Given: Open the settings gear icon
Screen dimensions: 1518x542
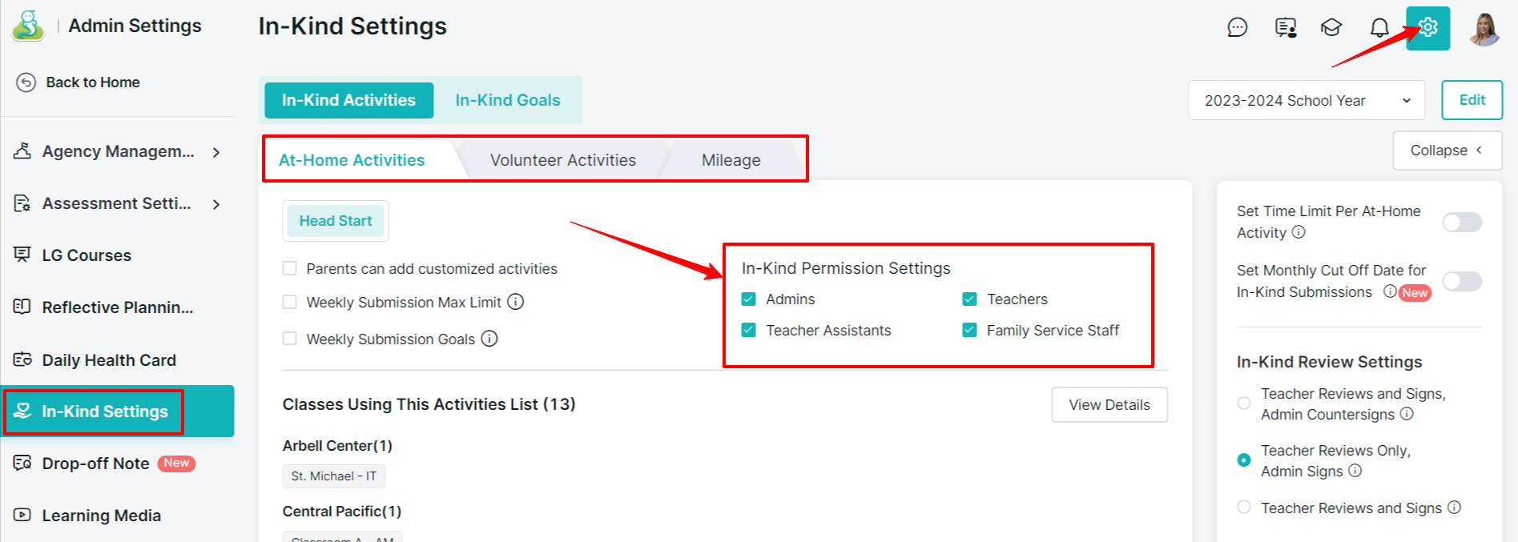Looking at the screenshot, I should point(1427,28).
